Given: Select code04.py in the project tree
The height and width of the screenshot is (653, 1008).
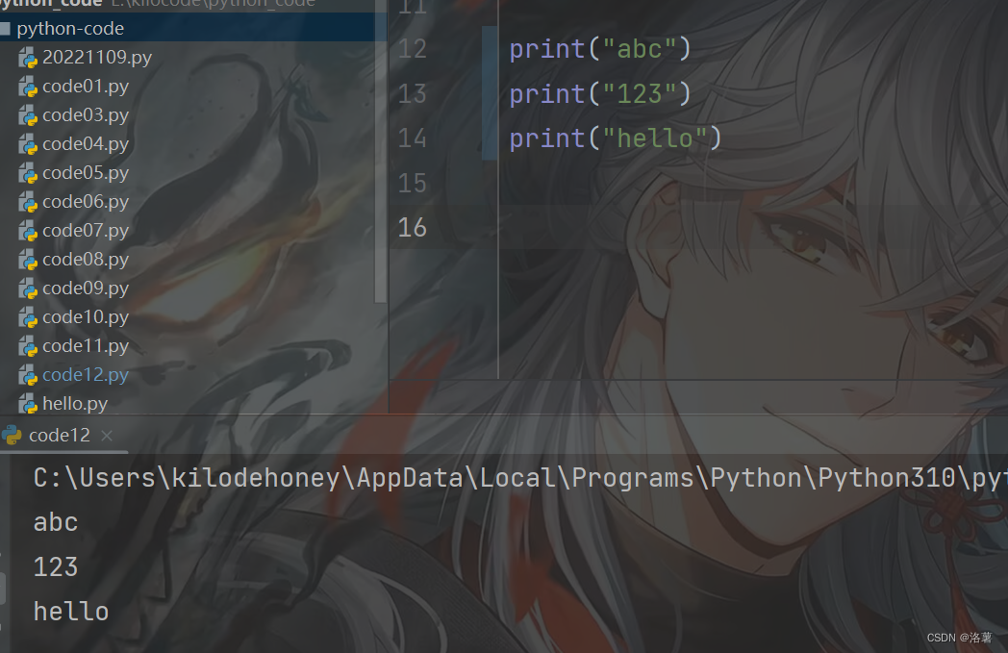Looking at the screenshot, I should coord(86,144).
